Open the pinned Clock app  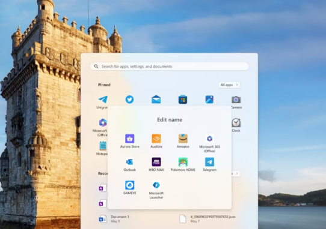(x=236, y=125)
